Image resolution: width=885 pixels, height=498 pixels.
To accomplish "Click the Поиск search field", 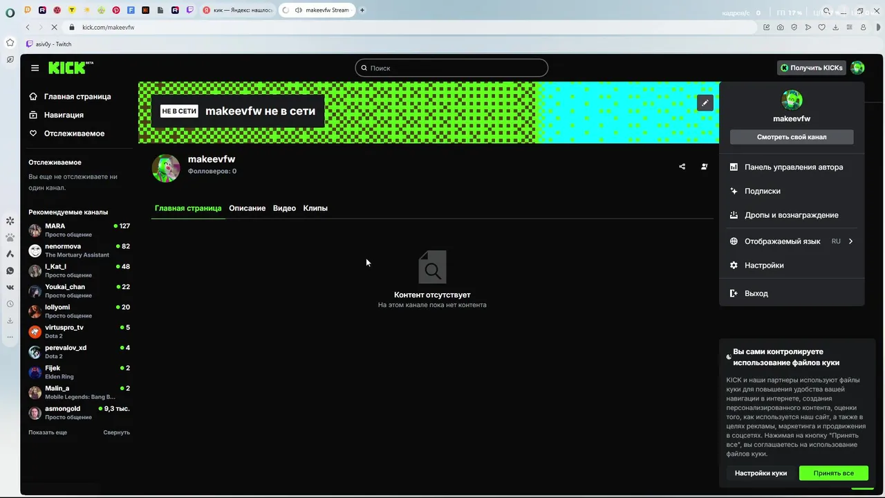I will coord(451,68).
